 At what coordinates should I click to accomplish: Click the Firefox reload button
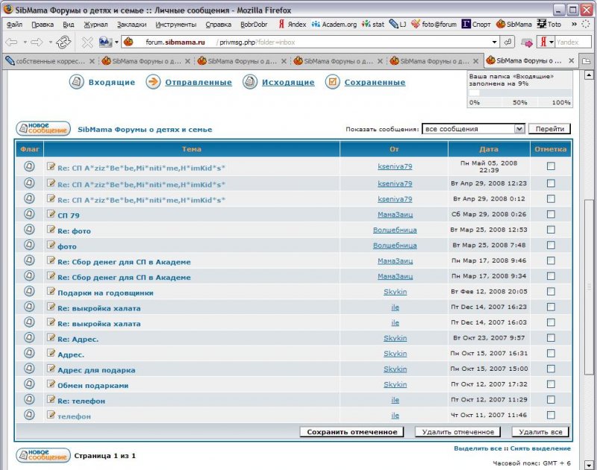click(64, 43)
